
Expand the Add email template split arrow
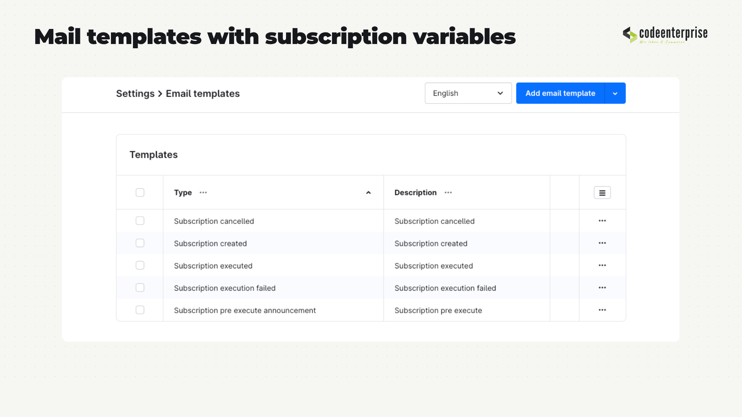tap(615, 93)
